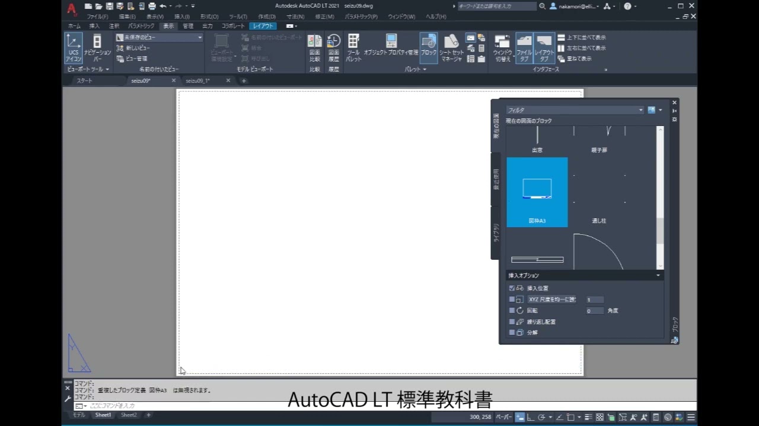
Task: Switch to the スタート document tab
Action: tap(85, 80)
